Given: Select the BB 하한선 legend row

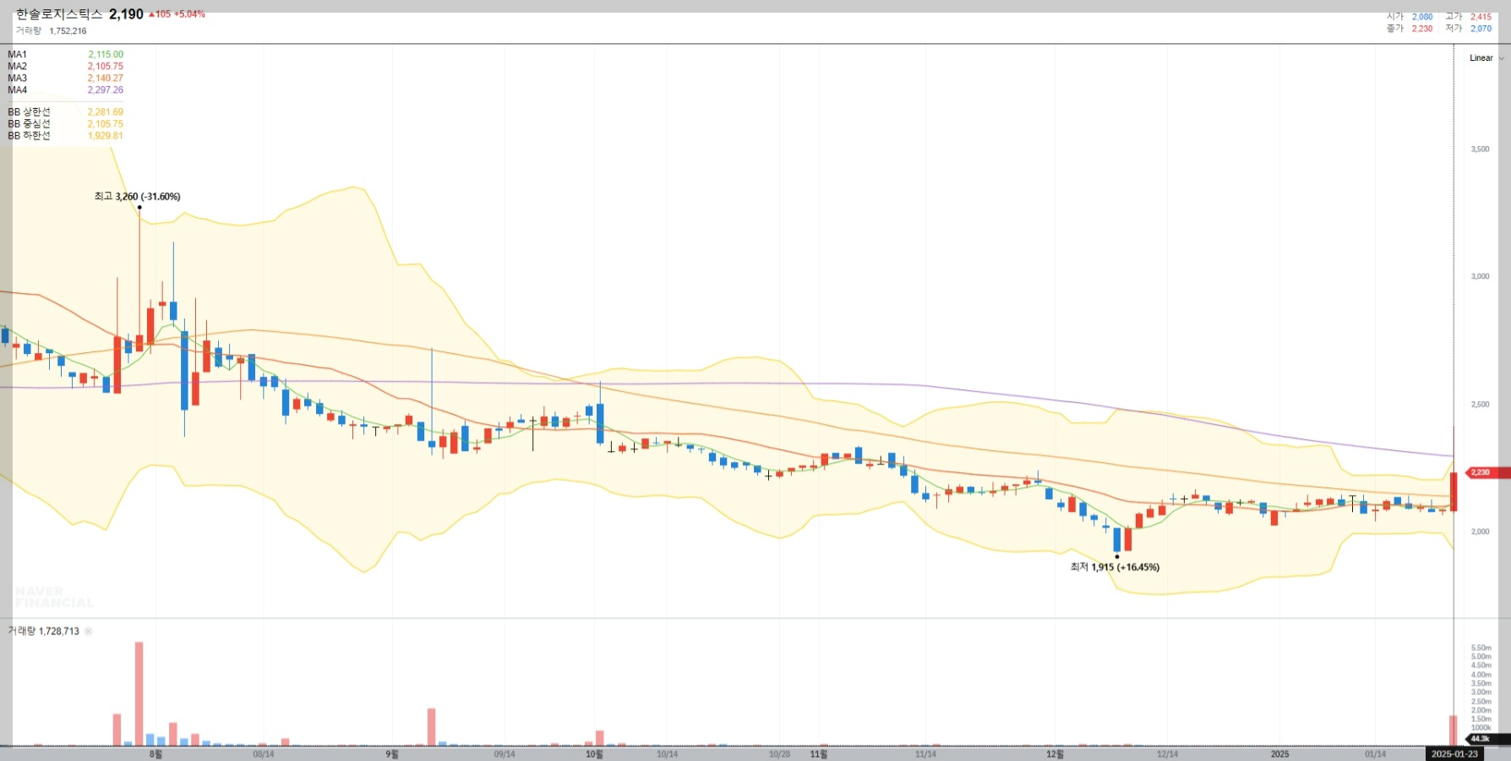Looking at the screenshot, I should (65, 135).
